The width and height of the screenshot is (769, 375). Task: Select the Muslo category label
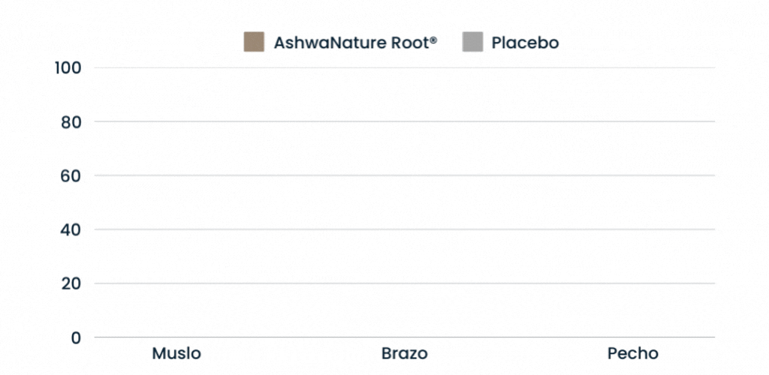click(x=176, y=353)
